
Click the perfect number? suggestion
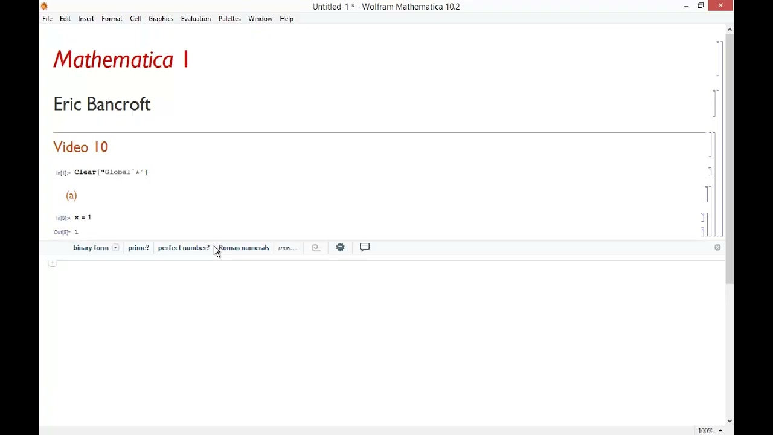pos(184,248)
